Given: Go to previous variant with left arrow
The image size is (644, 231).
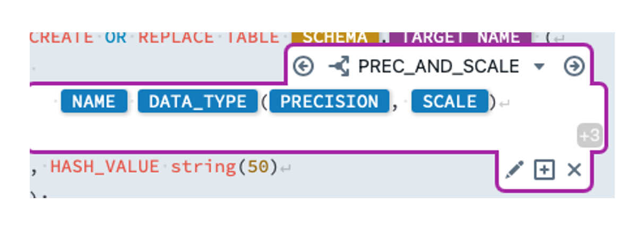Looking at the screenshot, I should [x=303, y=66].
